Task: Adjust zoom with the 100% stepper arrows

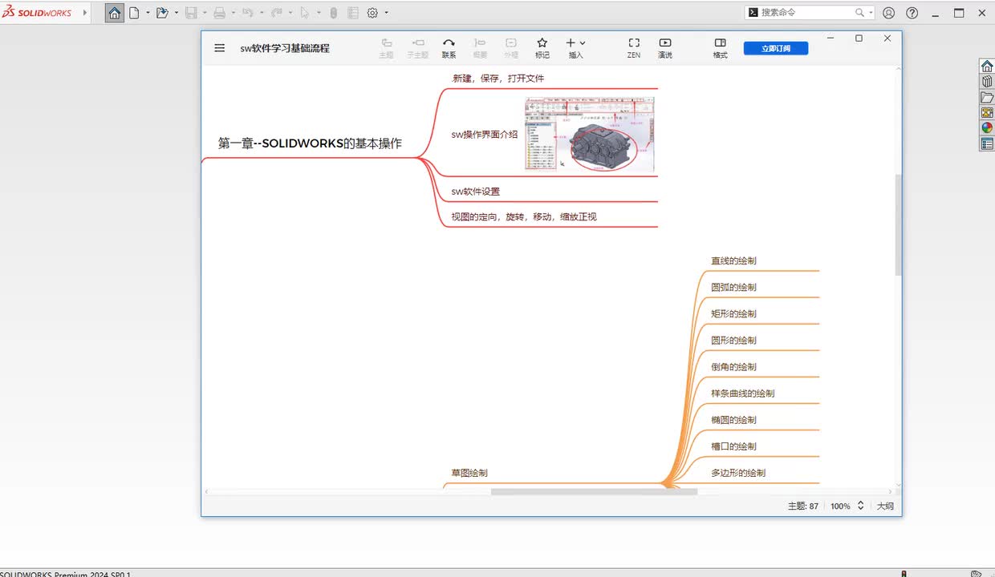Action: coord(861,506)
